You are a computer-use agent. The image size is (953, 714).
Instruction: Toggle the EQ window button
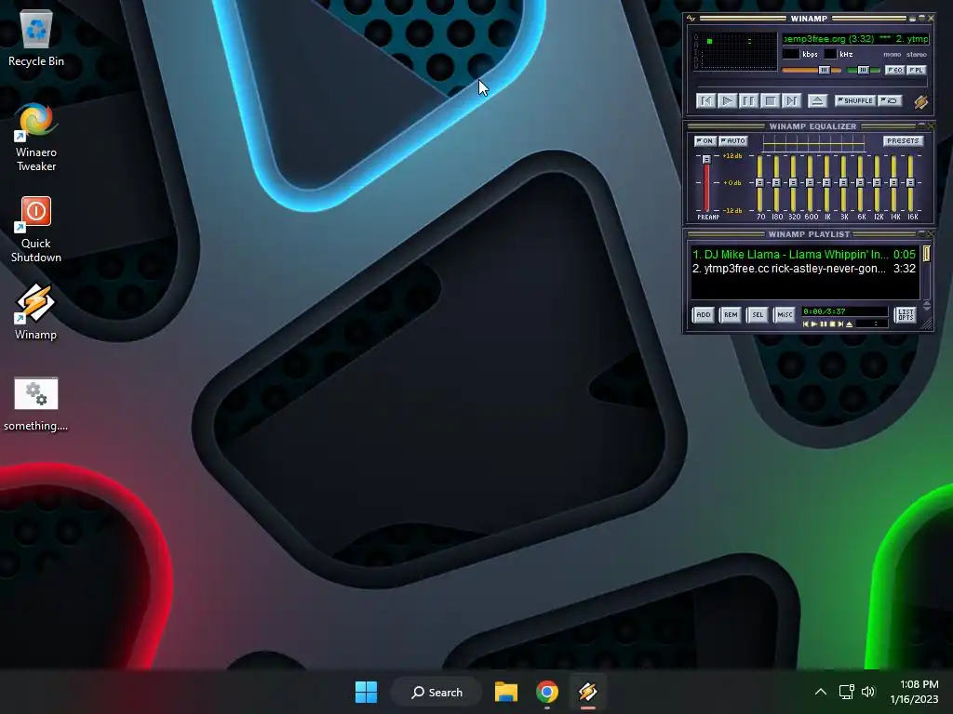point(894,70)
